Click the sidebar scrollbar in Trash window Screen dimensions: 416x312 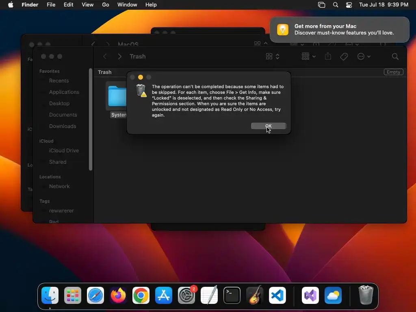tap(91, 119)
